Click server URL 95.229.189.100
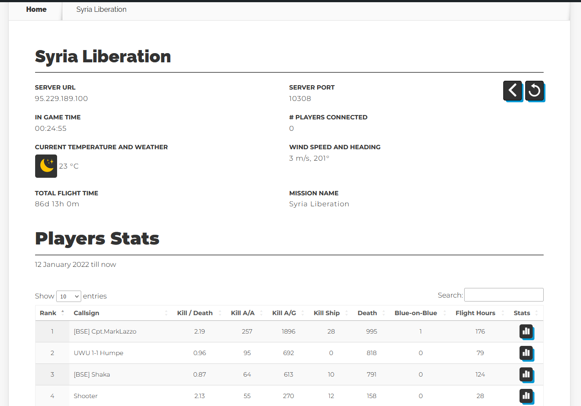 pos(61,99)
